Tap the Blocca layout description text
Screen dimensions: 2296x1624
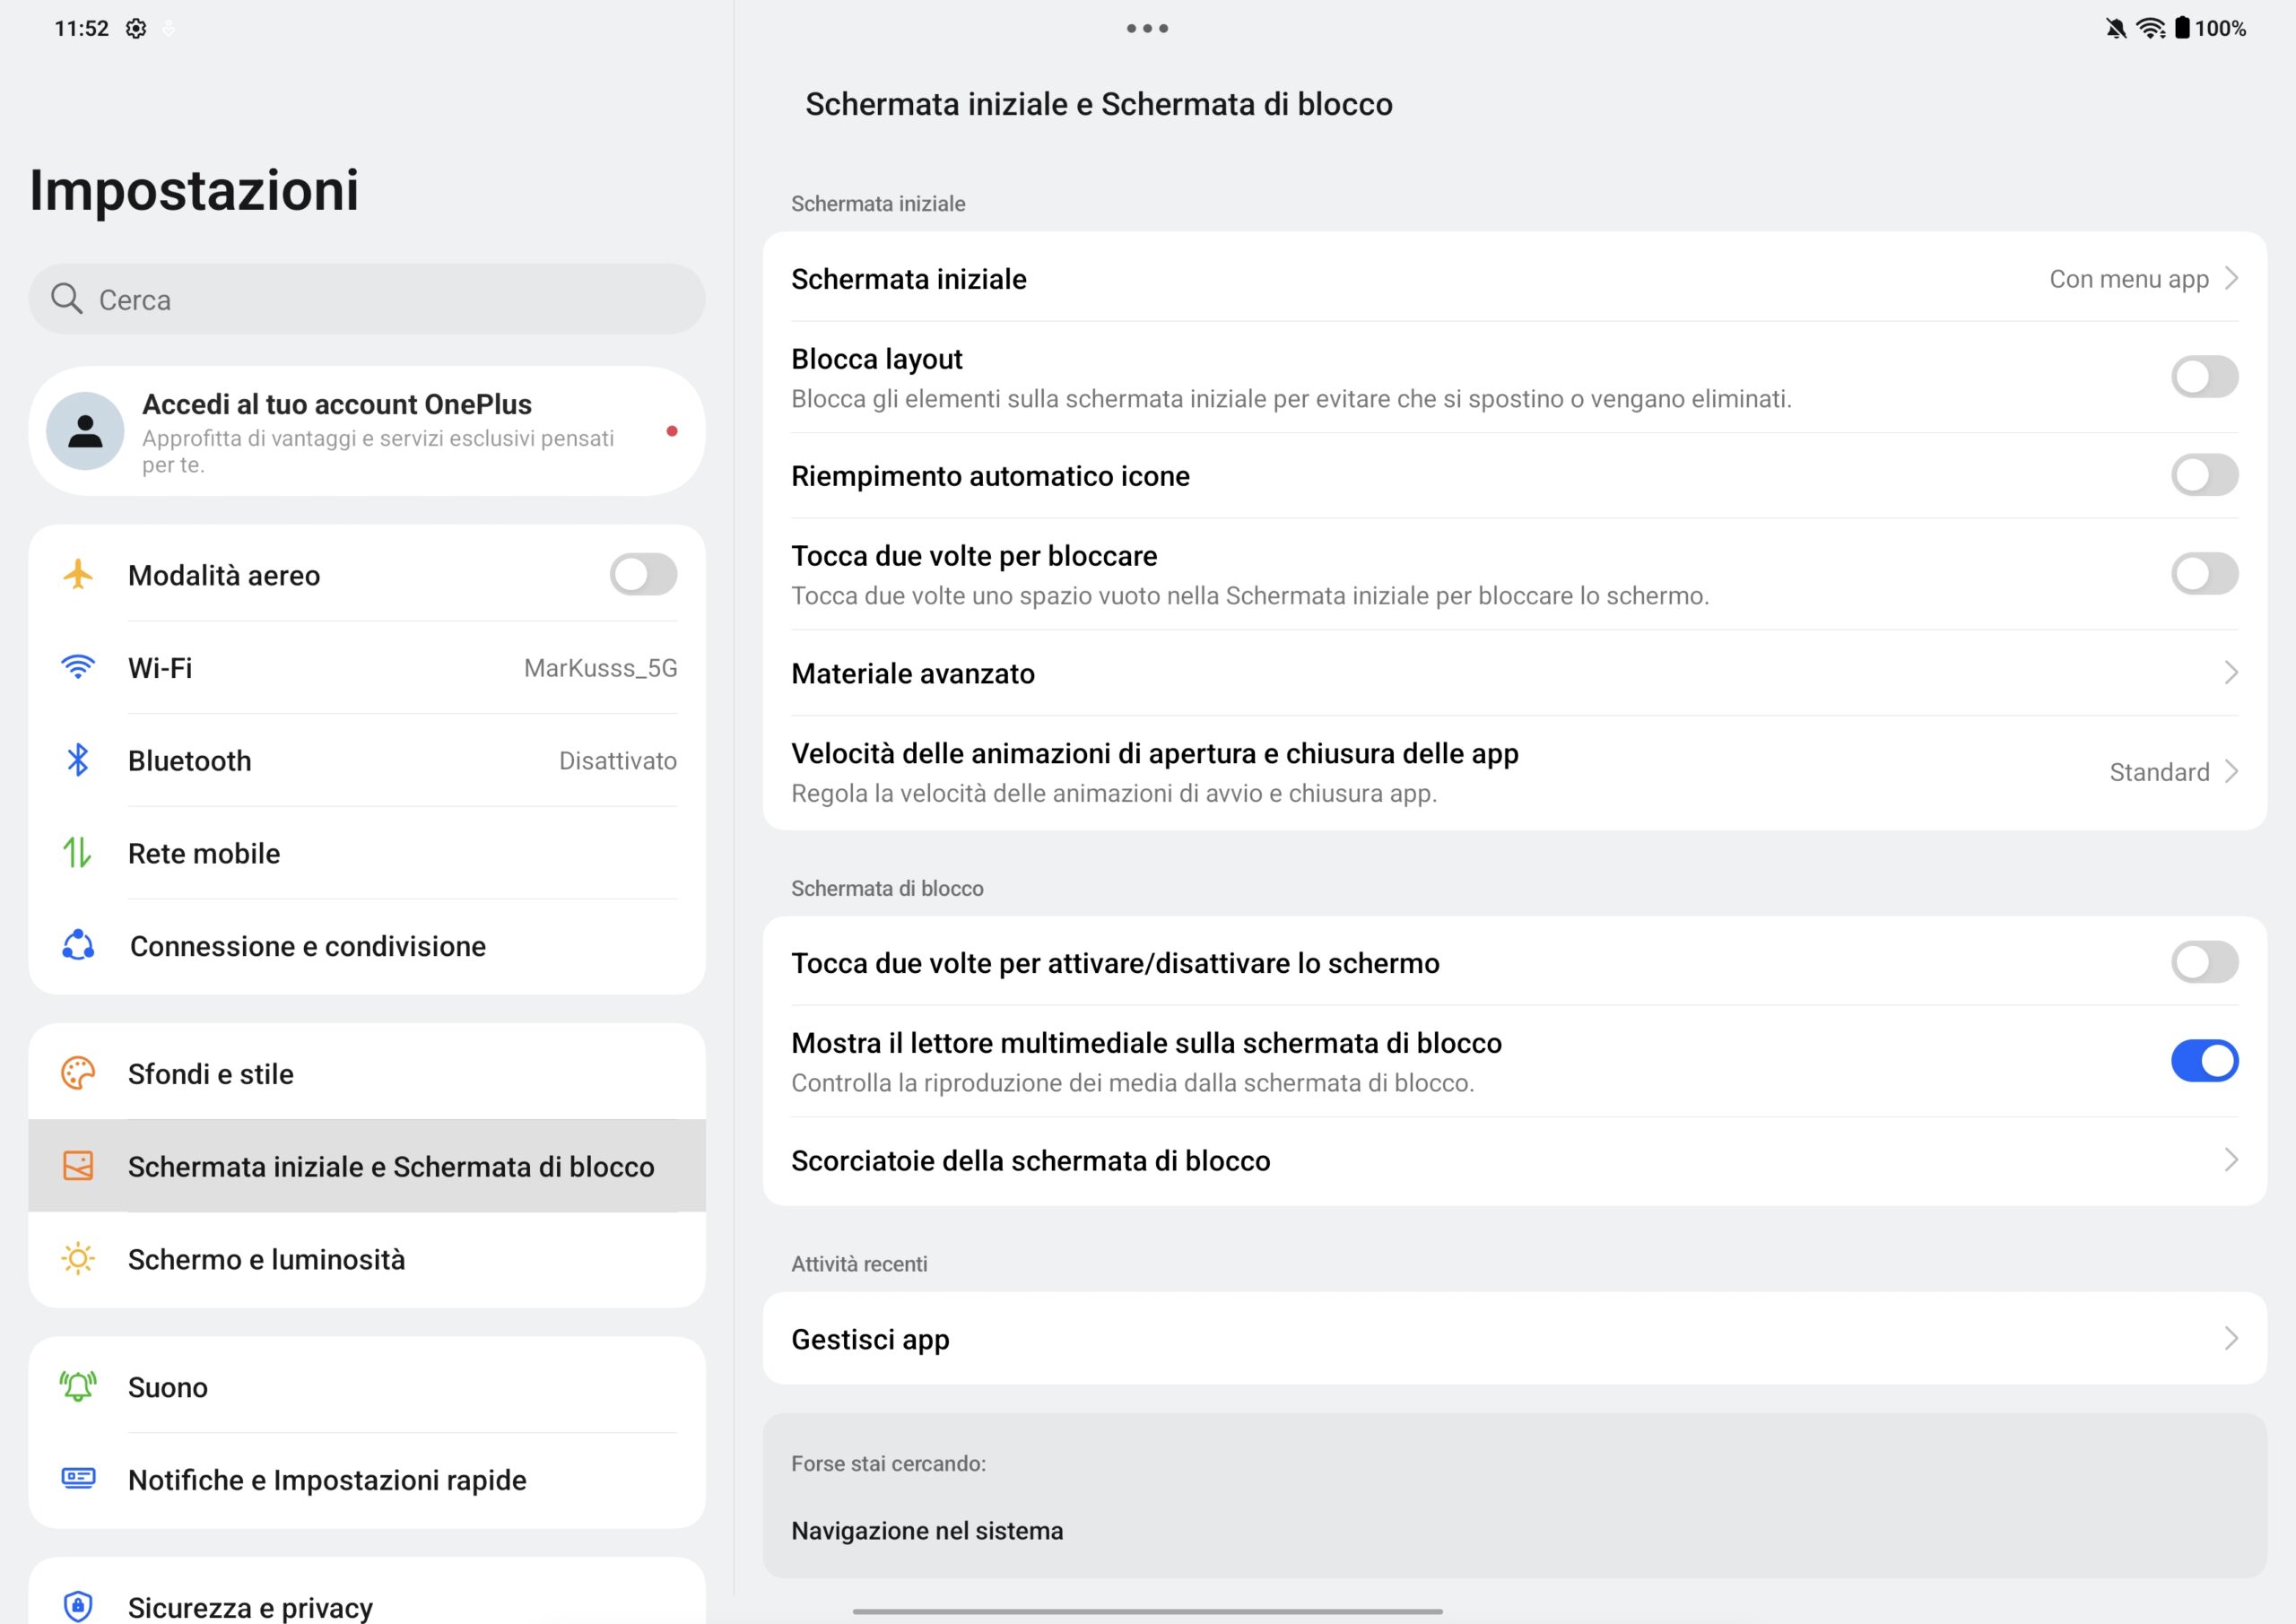click(x=1291, y=399)
